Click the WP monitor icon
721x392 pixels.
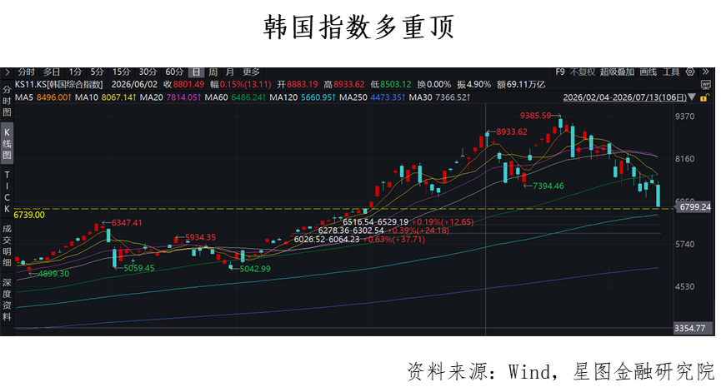(706, 84)
